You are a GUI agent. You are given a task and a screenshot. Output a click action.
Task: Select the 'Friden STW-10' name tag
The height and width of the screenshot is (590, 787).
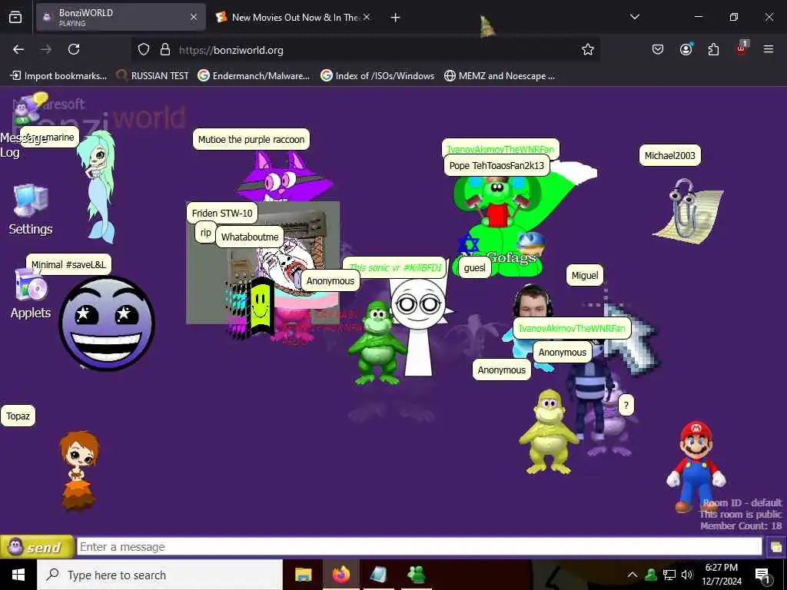(x=222, y=214)
